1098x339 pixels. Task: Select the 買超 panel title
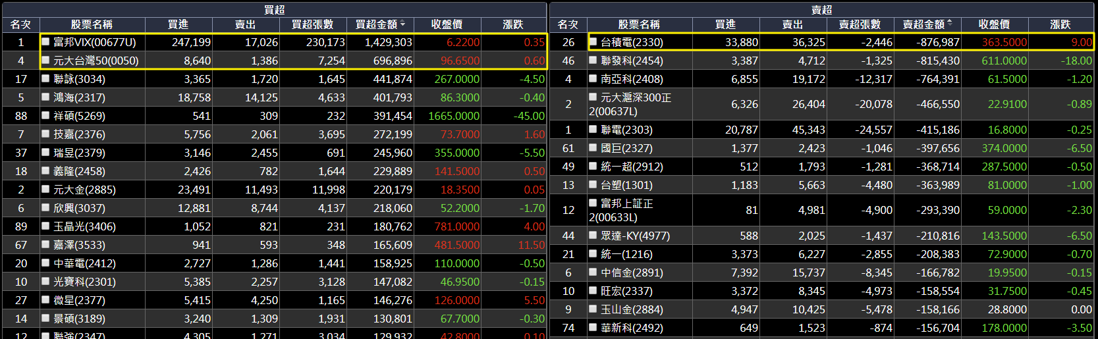(x=274, y=10)
